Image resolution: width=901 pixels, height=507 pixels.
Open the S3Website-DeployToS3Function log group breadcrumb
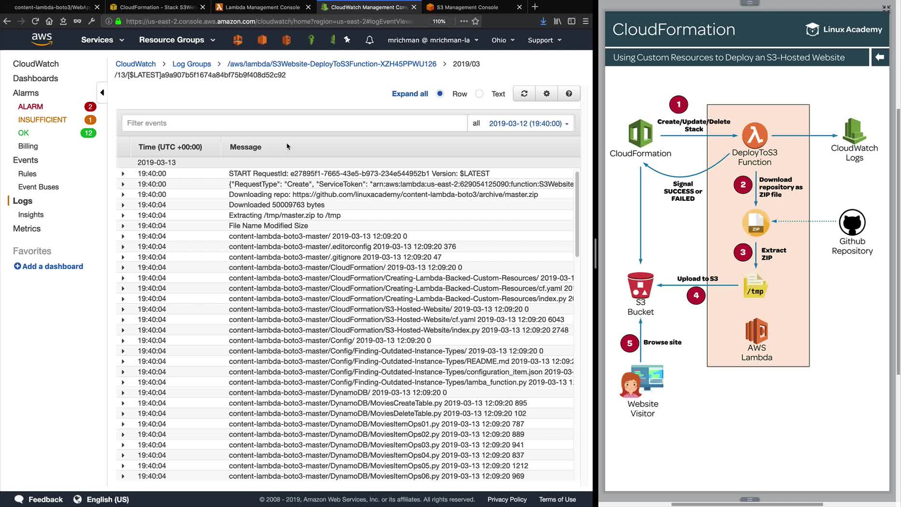(332, 64)
